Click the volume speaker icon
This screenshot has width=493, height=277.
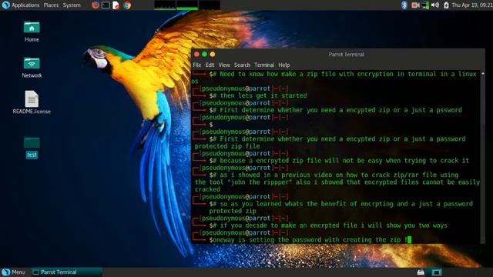coord(435,5)
